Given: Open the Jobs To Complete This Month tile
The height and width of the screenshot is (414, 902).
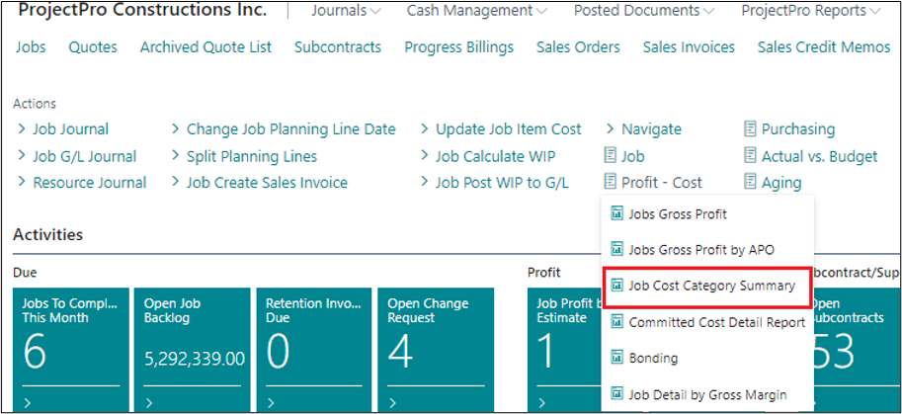Looking at the screenshot, I should coord(71,346).
